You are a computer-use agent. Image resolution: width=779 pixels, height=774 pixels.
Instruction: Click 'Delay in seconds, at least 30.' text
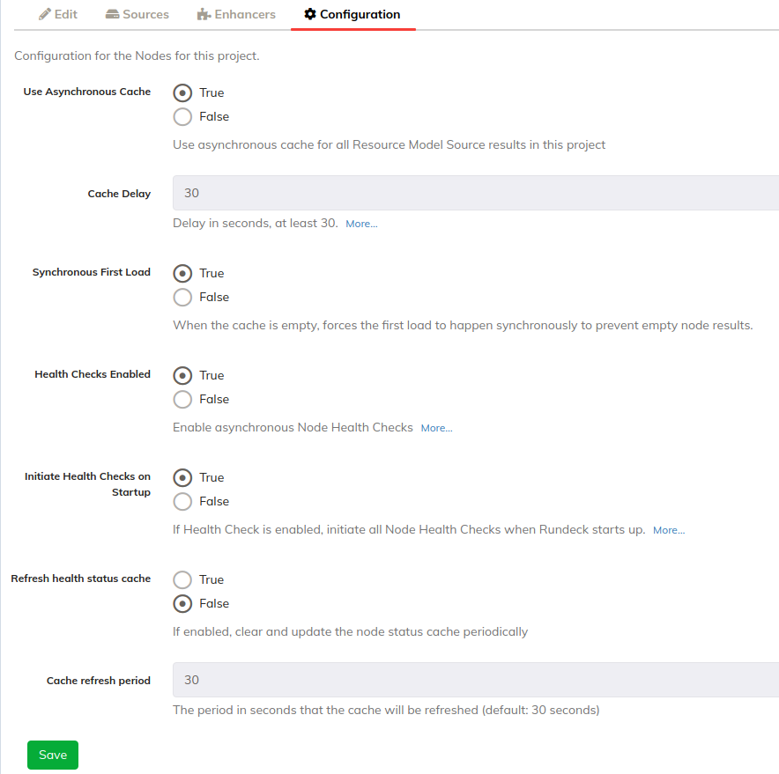click(x=256, y=224)
